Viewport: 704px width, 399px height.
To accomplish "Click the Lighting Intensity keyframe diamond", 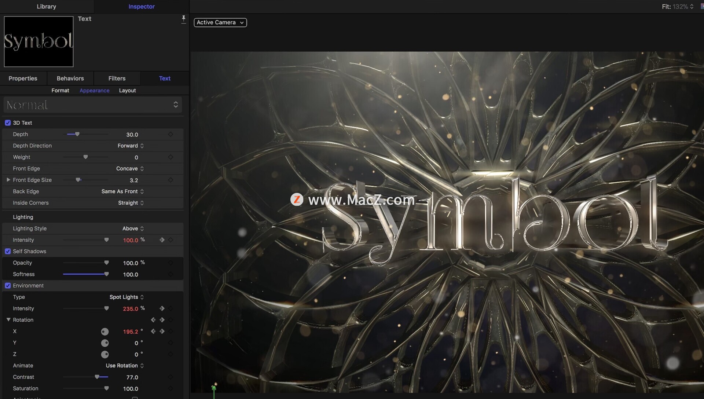I will click(x=170, y=240).
